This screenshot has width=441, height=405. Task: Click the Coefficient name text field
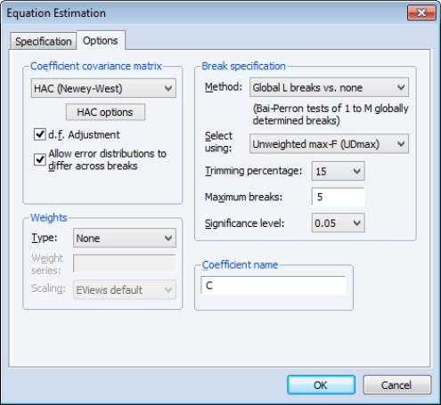(x=274, y=286)
